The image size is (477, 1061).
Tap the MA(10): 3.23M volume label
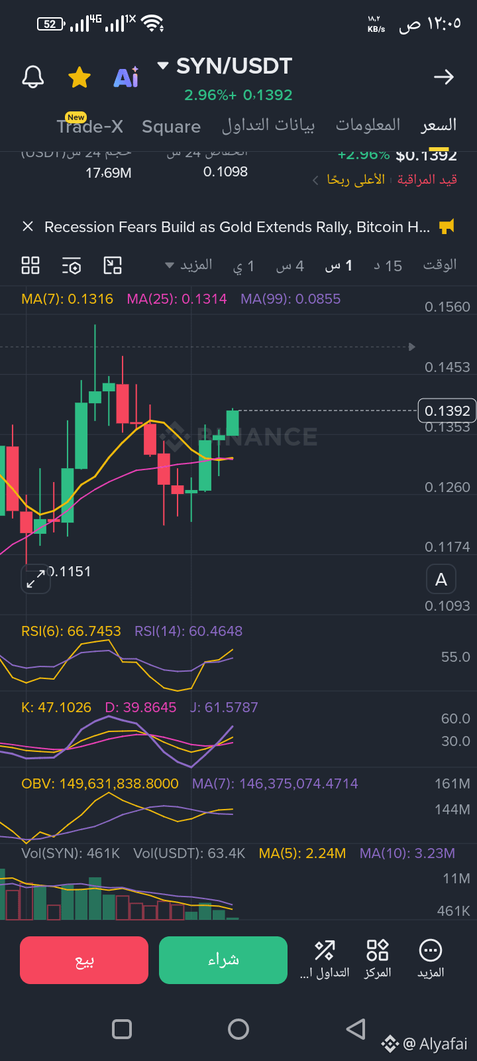coord(407,853)
